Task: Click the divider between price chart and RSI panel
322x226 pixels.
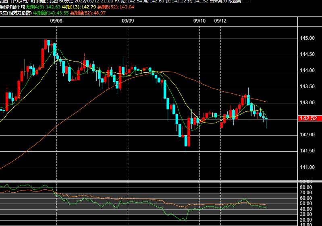Action: click(161, 181)
